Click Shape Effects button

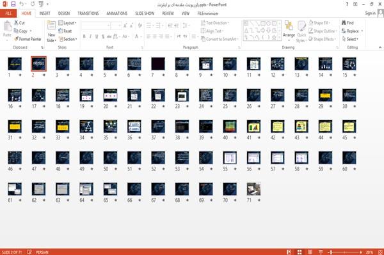coord(322,39)
